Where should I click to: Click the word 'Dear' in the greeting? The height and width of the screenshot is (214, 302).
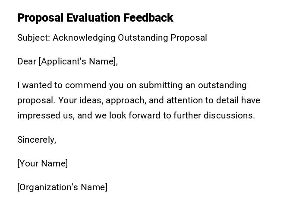(27, 61)
